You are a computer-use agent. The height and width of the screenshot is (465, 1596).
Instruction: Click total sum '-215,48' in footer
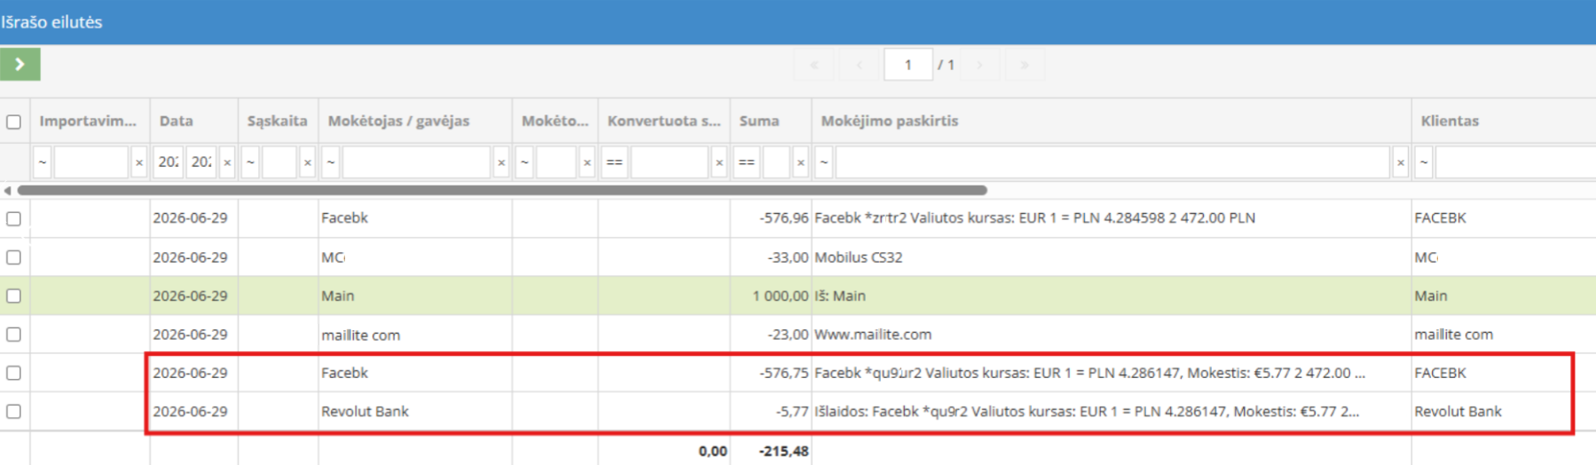pos(783,451)
